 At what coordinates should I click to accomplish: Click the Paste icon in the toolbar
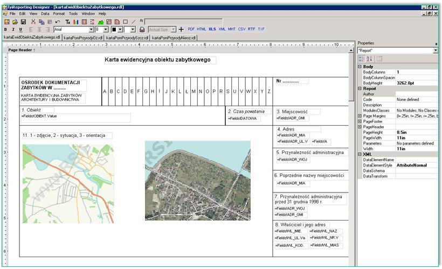pyautogui.click(x=50, y=22)
